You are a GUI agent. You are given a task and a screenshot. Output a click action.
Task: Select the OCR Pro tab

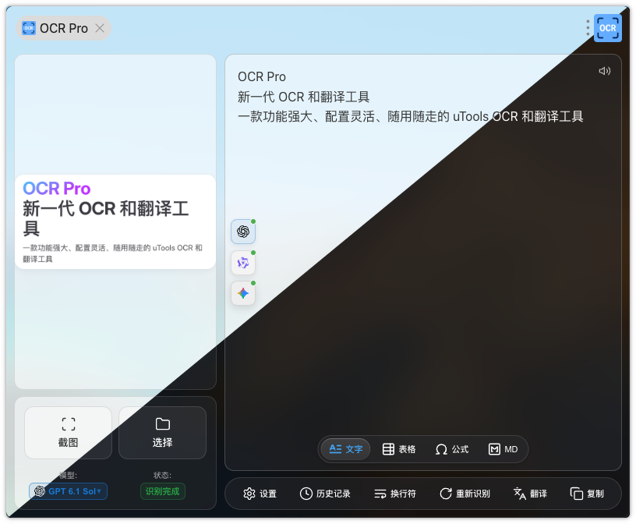coord(63,28)
